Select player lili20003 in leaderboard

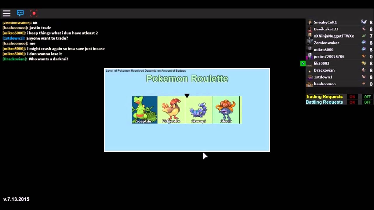(321, 63)
